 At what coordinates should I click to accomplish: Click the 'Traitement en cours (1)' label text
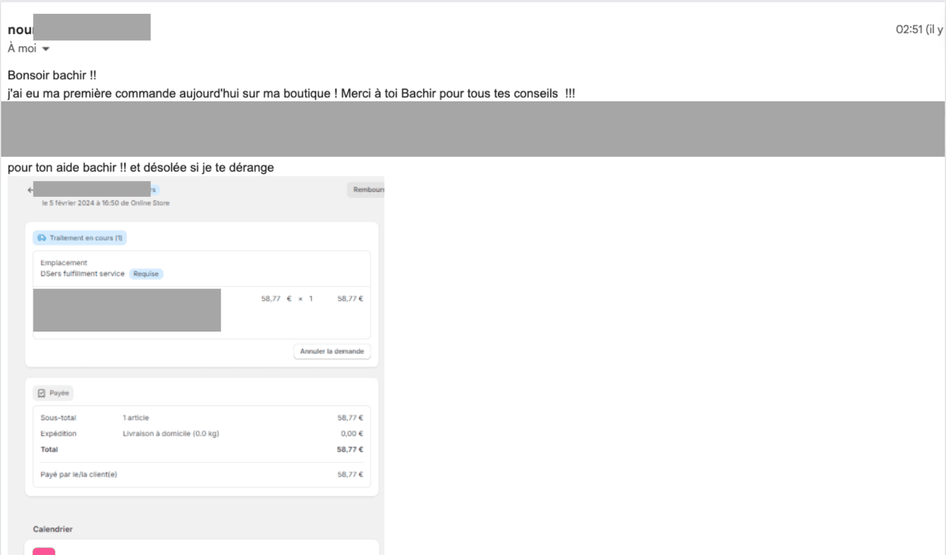(x=86, y=238)
